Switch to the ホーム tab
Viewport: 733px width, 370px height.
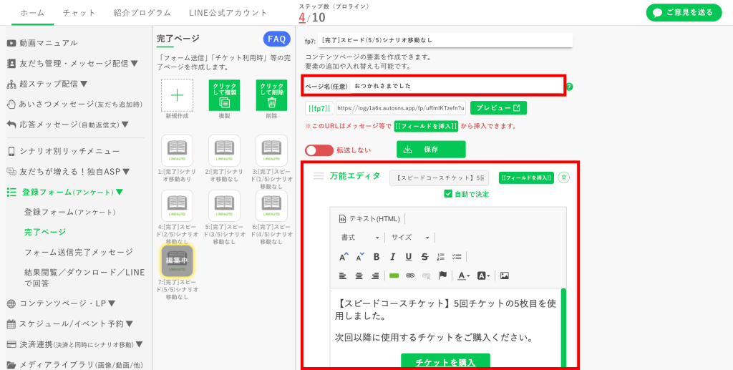coord(33,13)
